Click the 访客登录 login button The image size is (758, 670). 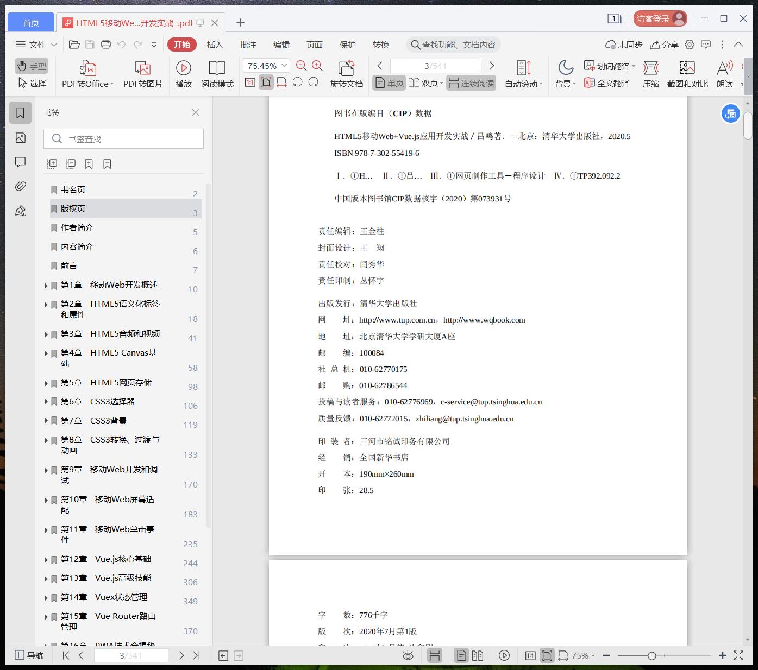[x=660, y=18]
